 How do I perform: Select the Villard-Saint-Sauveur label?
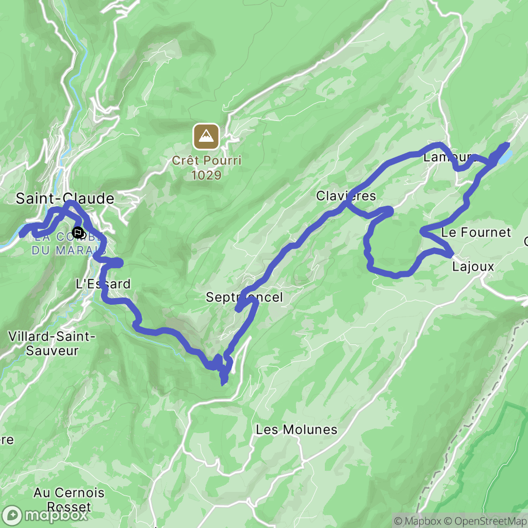[52, 343]
